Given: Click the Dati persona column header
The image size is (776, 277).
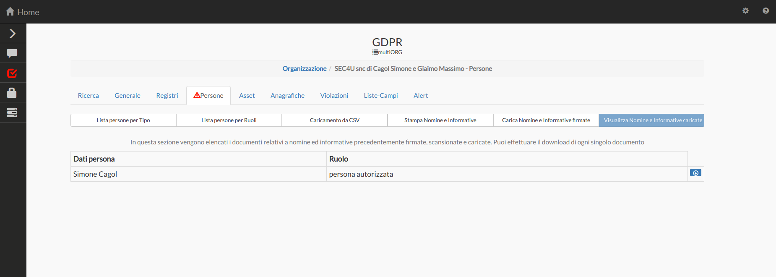Looking at the screenshot, I should (198, 159).
